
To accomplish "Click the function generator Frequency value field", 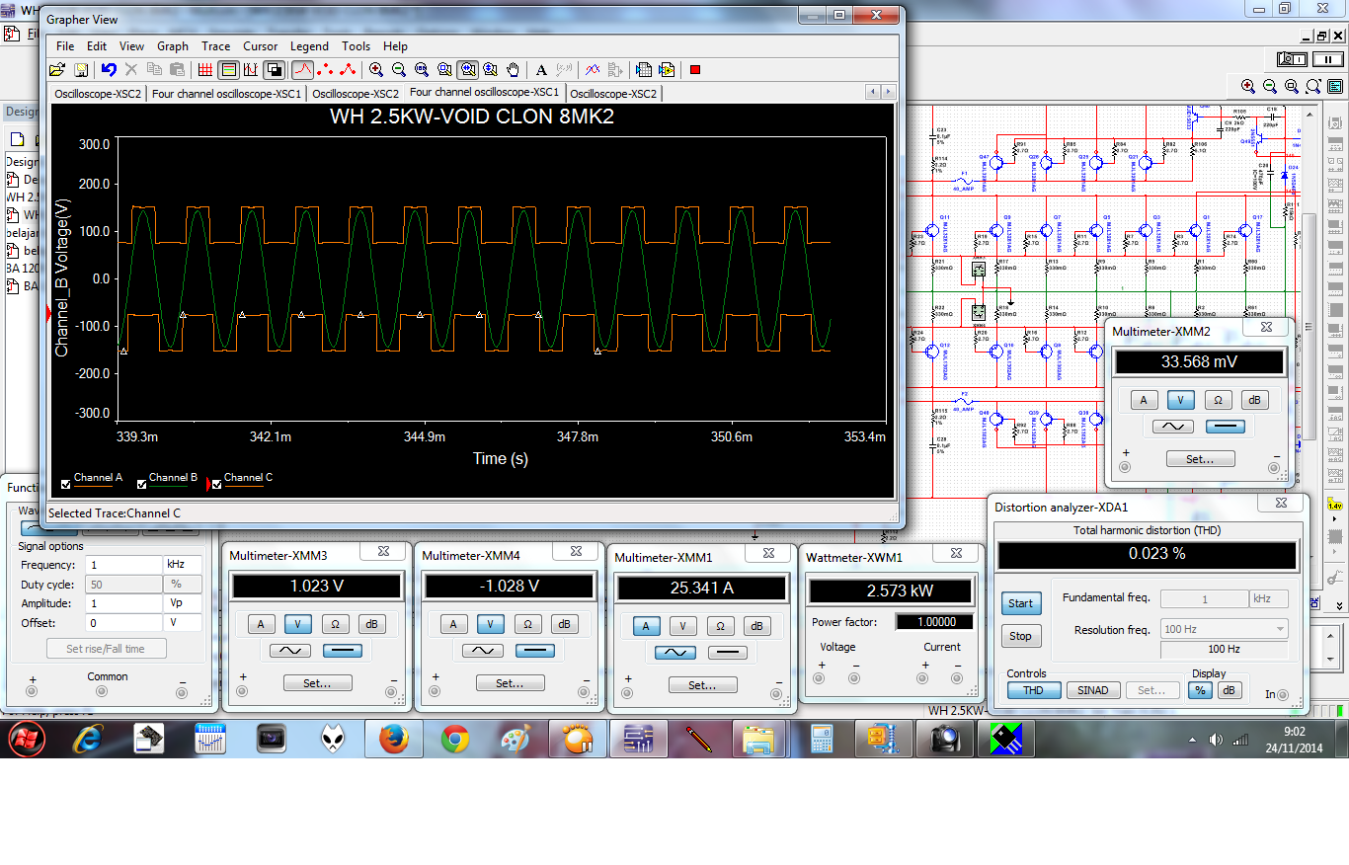I will tap(122, 565).
